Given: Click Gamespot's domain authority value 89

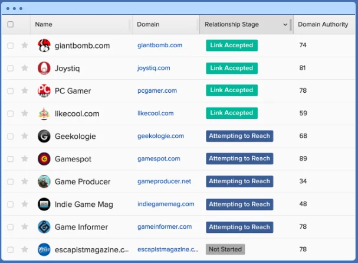Looking at the screenshot, I should tap(303, 158).
